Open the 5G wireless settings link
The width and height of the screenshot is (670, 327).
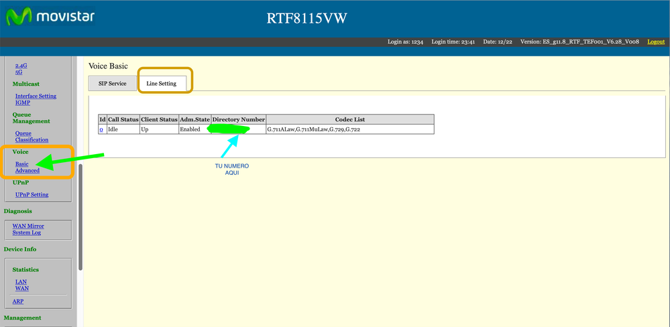(19, 72)
